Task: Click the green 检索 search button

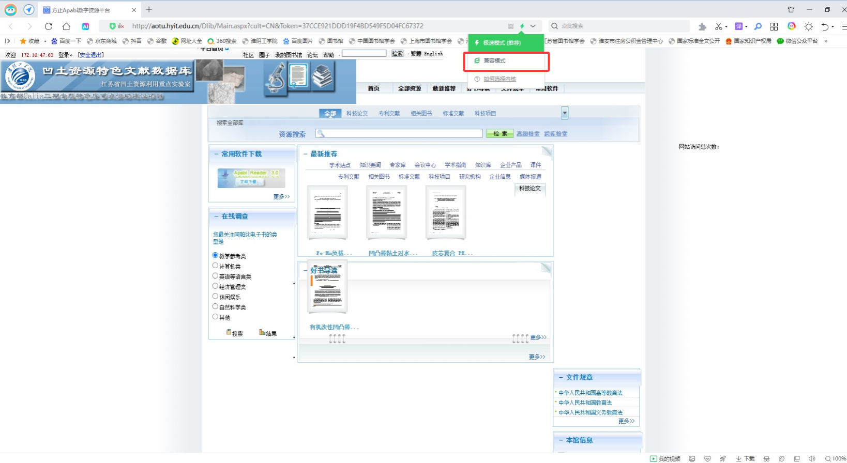Action: (500, 133)
